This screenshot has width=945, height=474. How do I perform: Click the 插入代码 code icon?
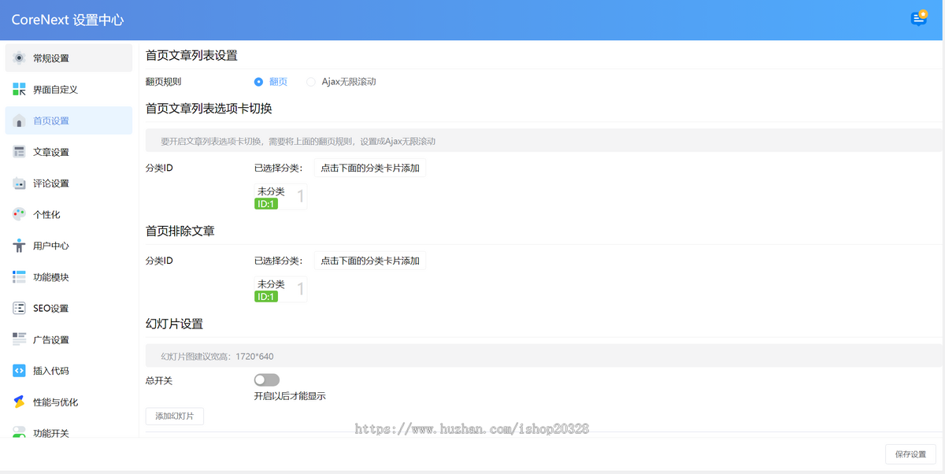pyautogui.click(x=20, y=371)
